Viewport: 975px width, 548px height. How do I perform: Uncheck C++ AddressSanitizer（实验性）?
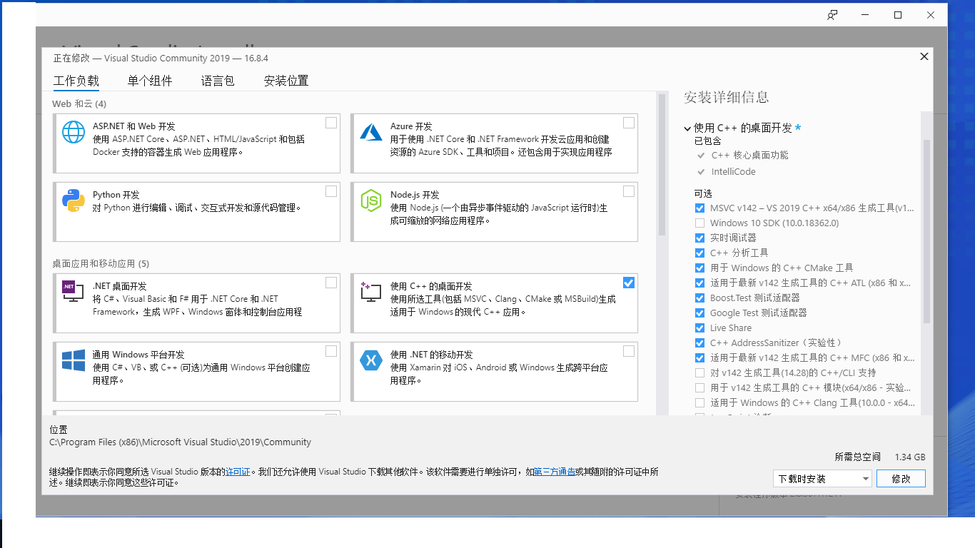coord(699,342)
